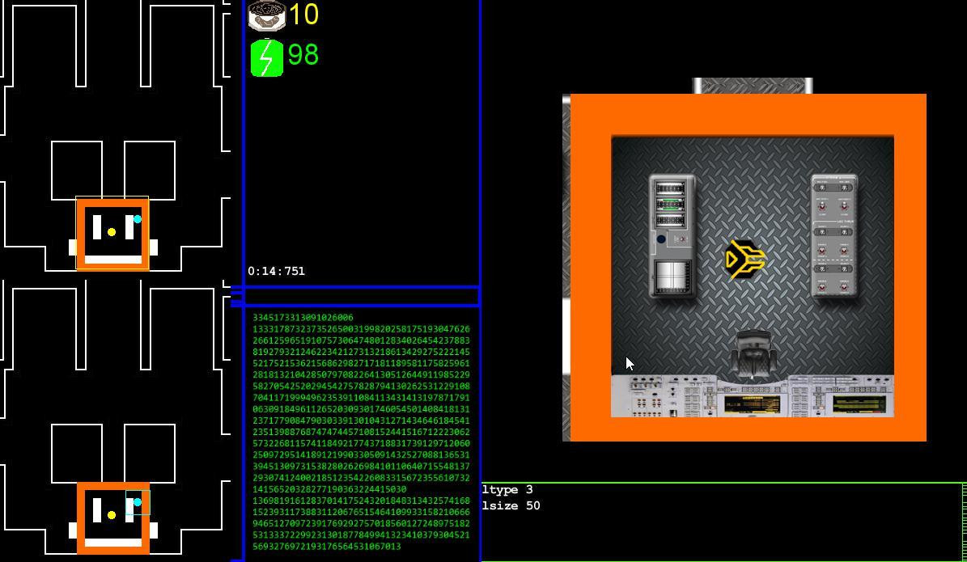The height and width of the screenshot is (562, 967).
Task: Click the black chair at the console
Action: pyautogui.click(x=753, y=354)
